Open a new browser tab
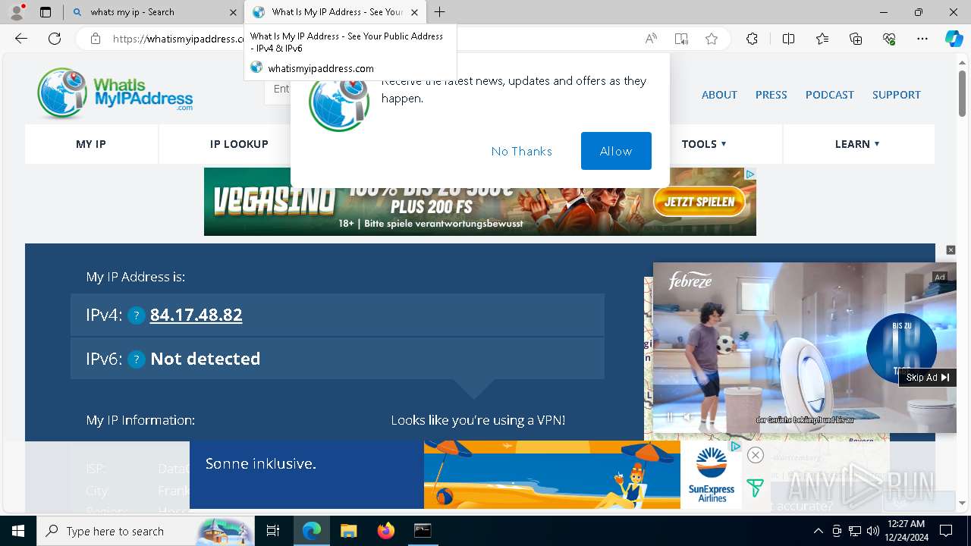971x546 pixels. [440, 12]
